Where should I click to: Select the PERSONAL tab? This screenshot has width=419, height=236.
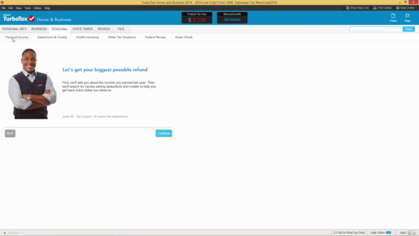60,29
